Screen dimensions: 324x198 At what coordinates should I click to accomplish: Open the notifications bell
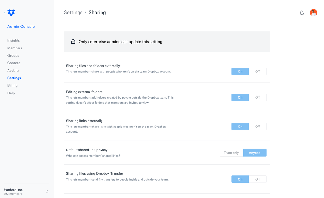pos(302,13)
